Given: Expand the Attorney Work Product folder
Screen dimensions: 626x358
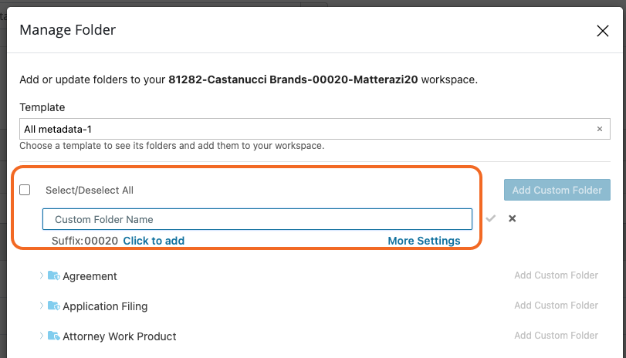Looking at the screenshot, I should tap(41, 336).
